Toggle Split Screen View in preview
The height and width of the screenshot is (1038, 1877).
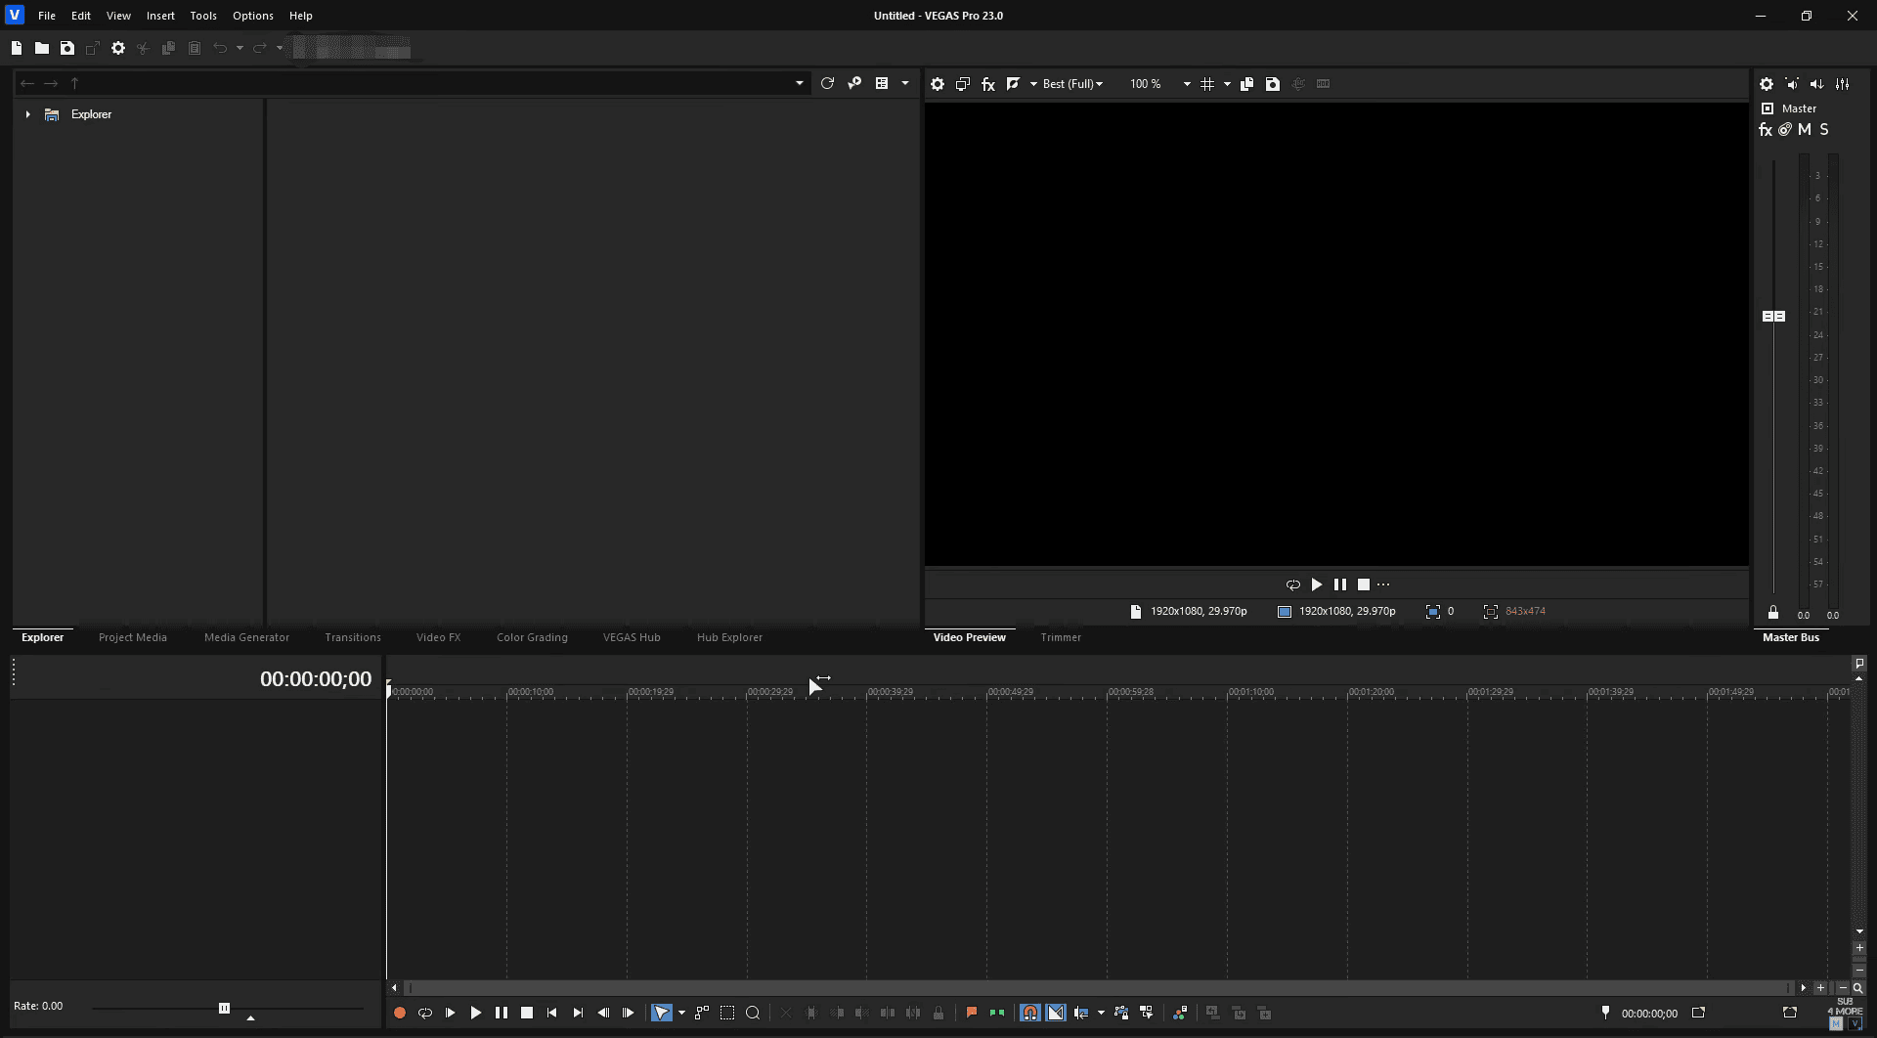point(1014,84)
